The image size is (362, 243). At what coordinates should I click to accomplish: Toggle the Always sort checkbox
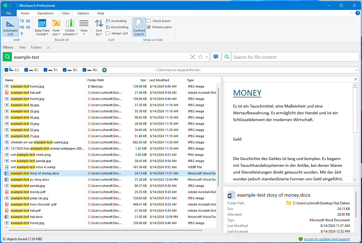click(108, 33)
